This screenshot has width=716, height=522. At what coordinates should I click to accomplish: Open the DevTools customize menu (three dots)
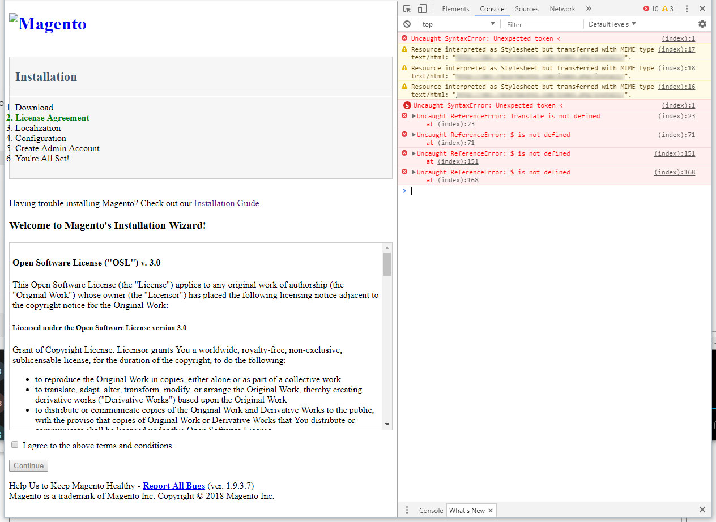[687, 8]
